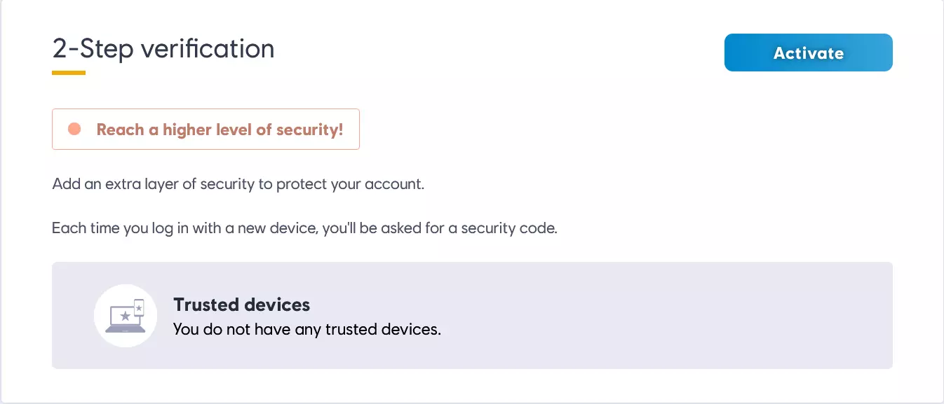Click the Activate button
This screenshot has height=404, width=944.
(808, 53)
